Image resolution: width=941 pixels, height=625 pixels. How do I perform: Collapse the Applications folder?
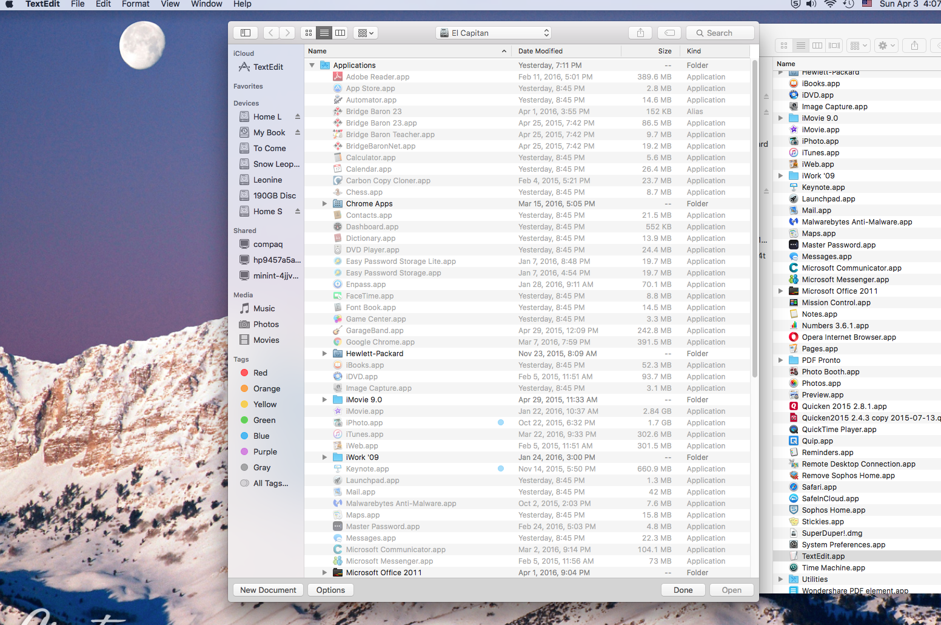[x=312, y=65]
